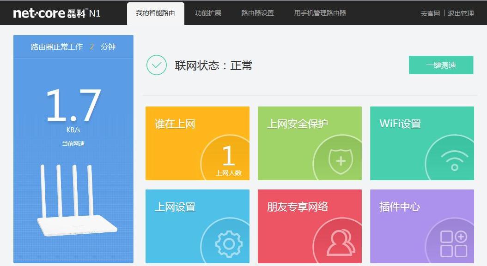The width and height of the screenshot is (487, 266).
Task: Click the 路由器正常工作 uptime status bar
Action: pyautogui.click(x=74, y=47)
